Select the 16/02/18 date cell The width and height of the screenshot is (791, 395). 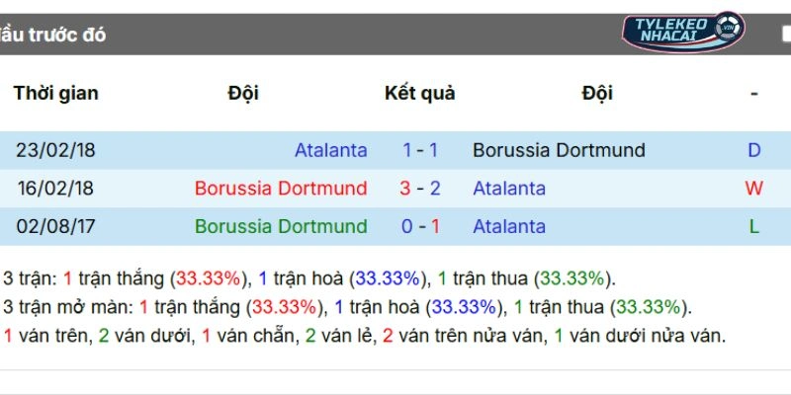pos(54,188)
